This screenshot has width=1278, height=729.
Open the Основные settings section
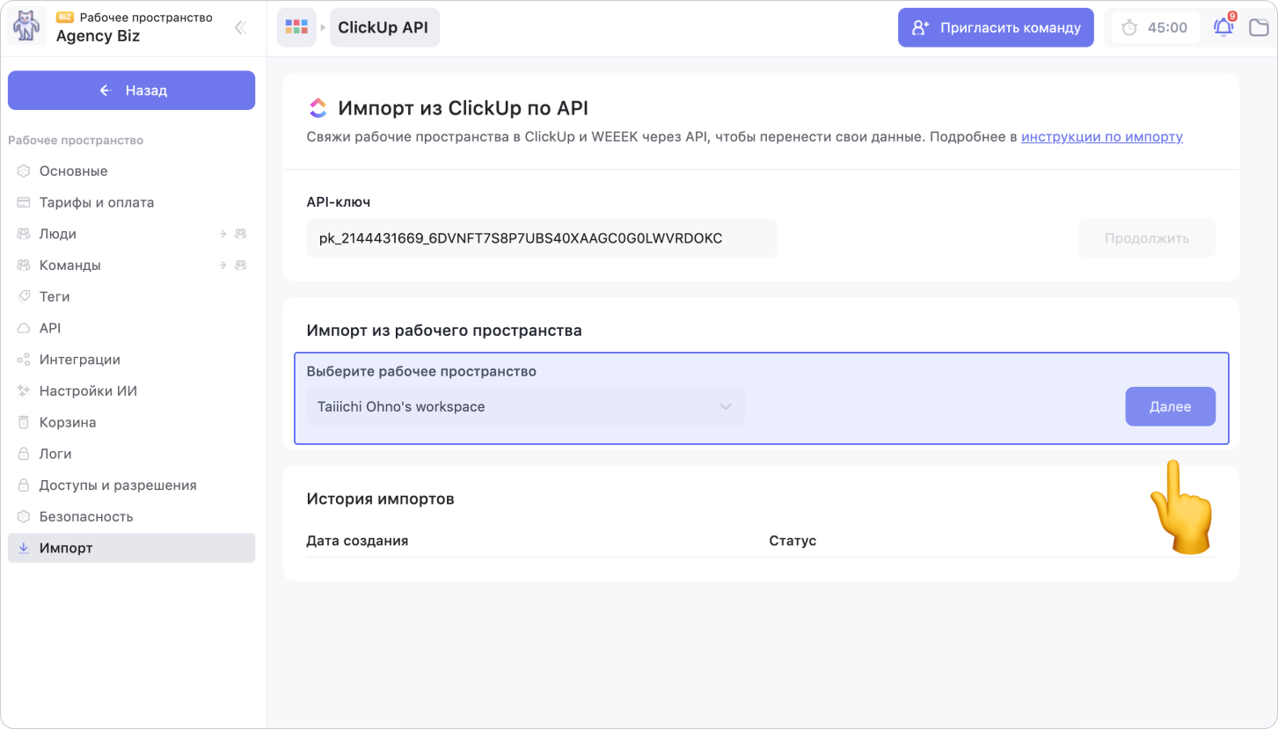73,171
